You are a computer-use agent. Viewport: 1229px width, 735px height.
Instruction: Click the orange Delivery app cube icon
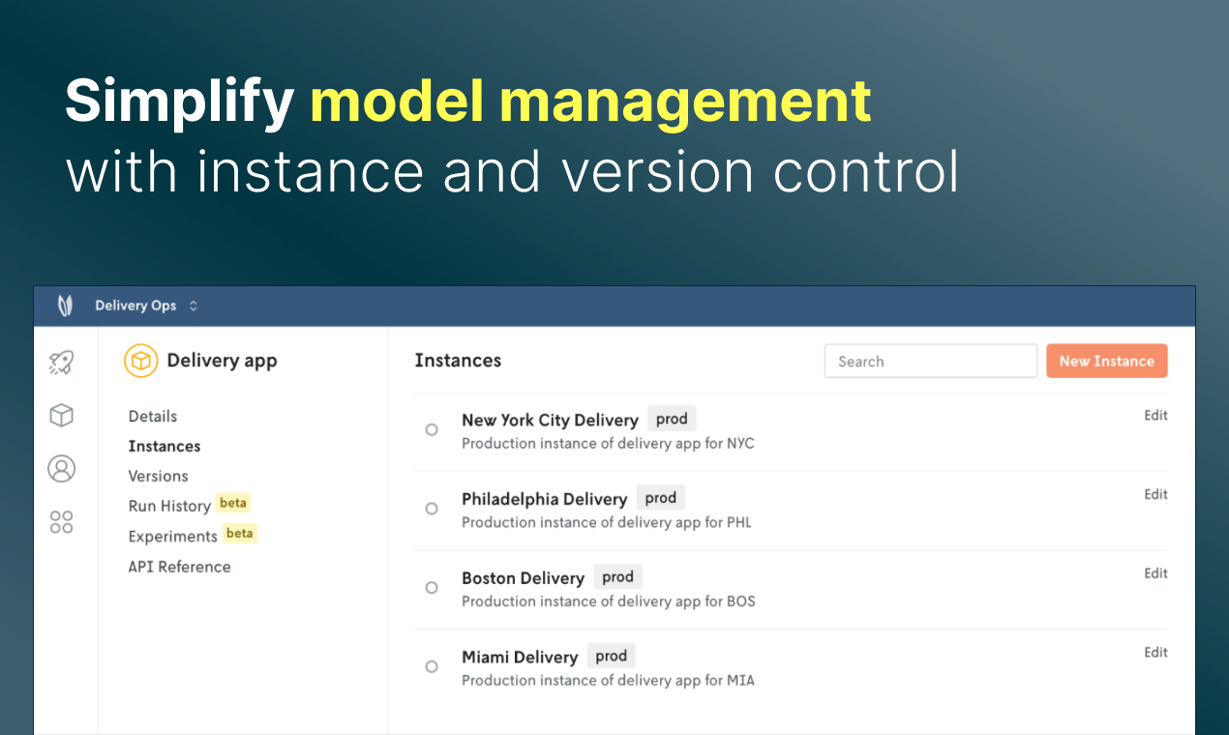point(141,361)
